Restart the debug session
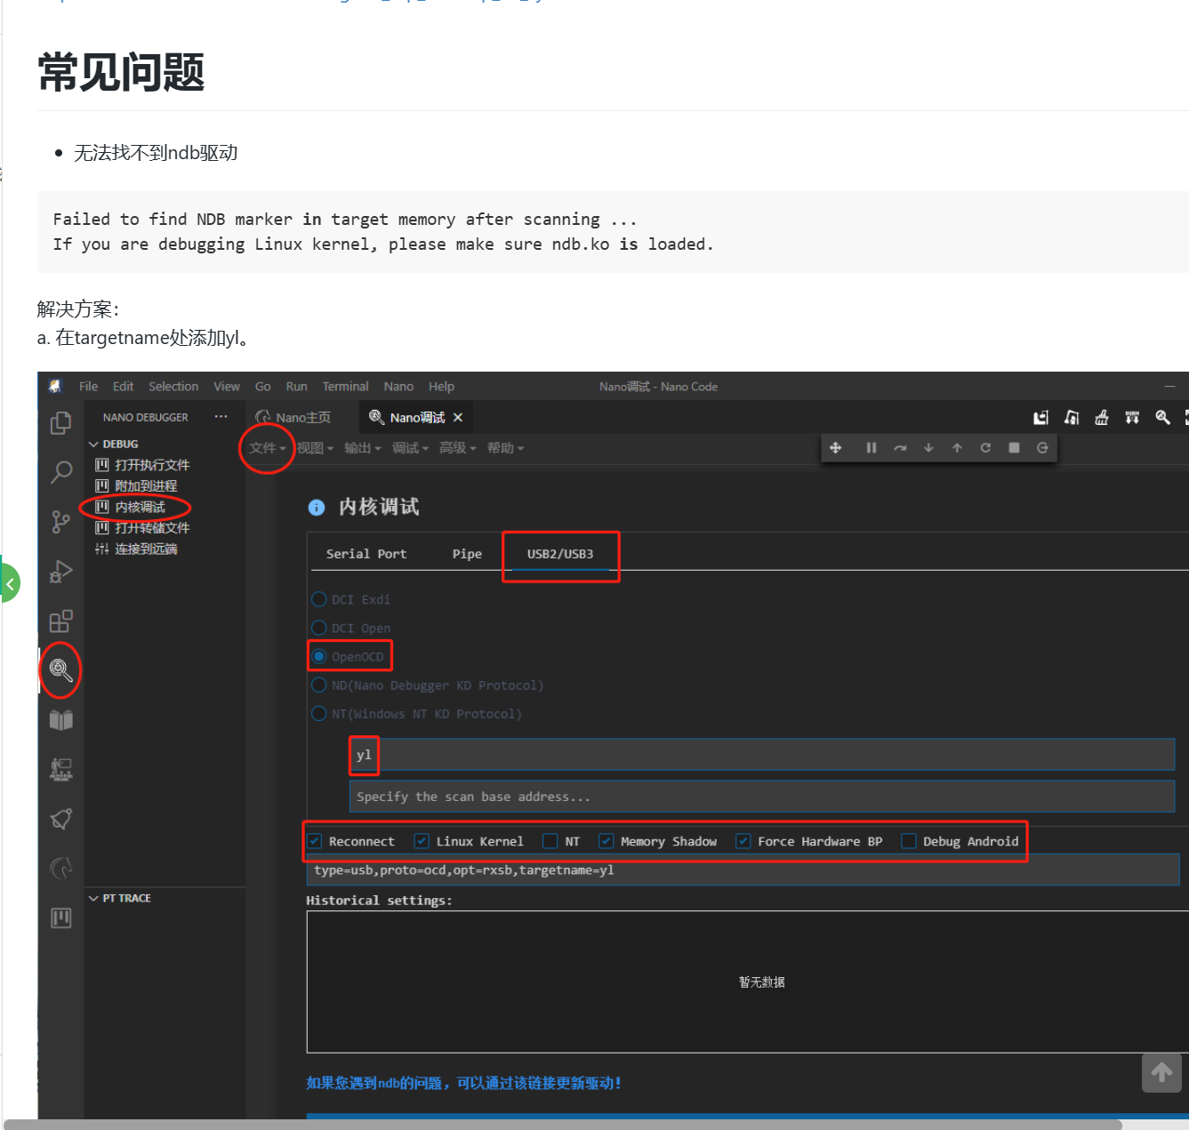The image size is (1189, 1130). click(985, 448)
